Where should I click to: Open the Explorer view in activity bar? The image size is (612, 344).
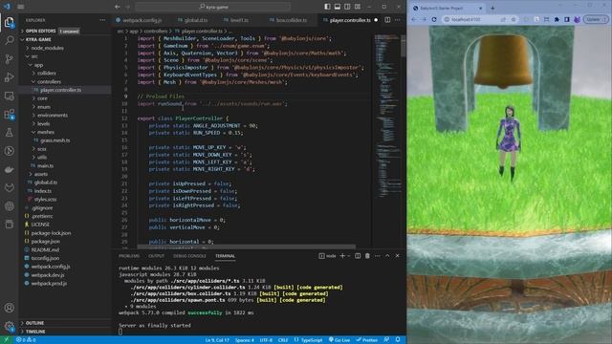(9, 22)
